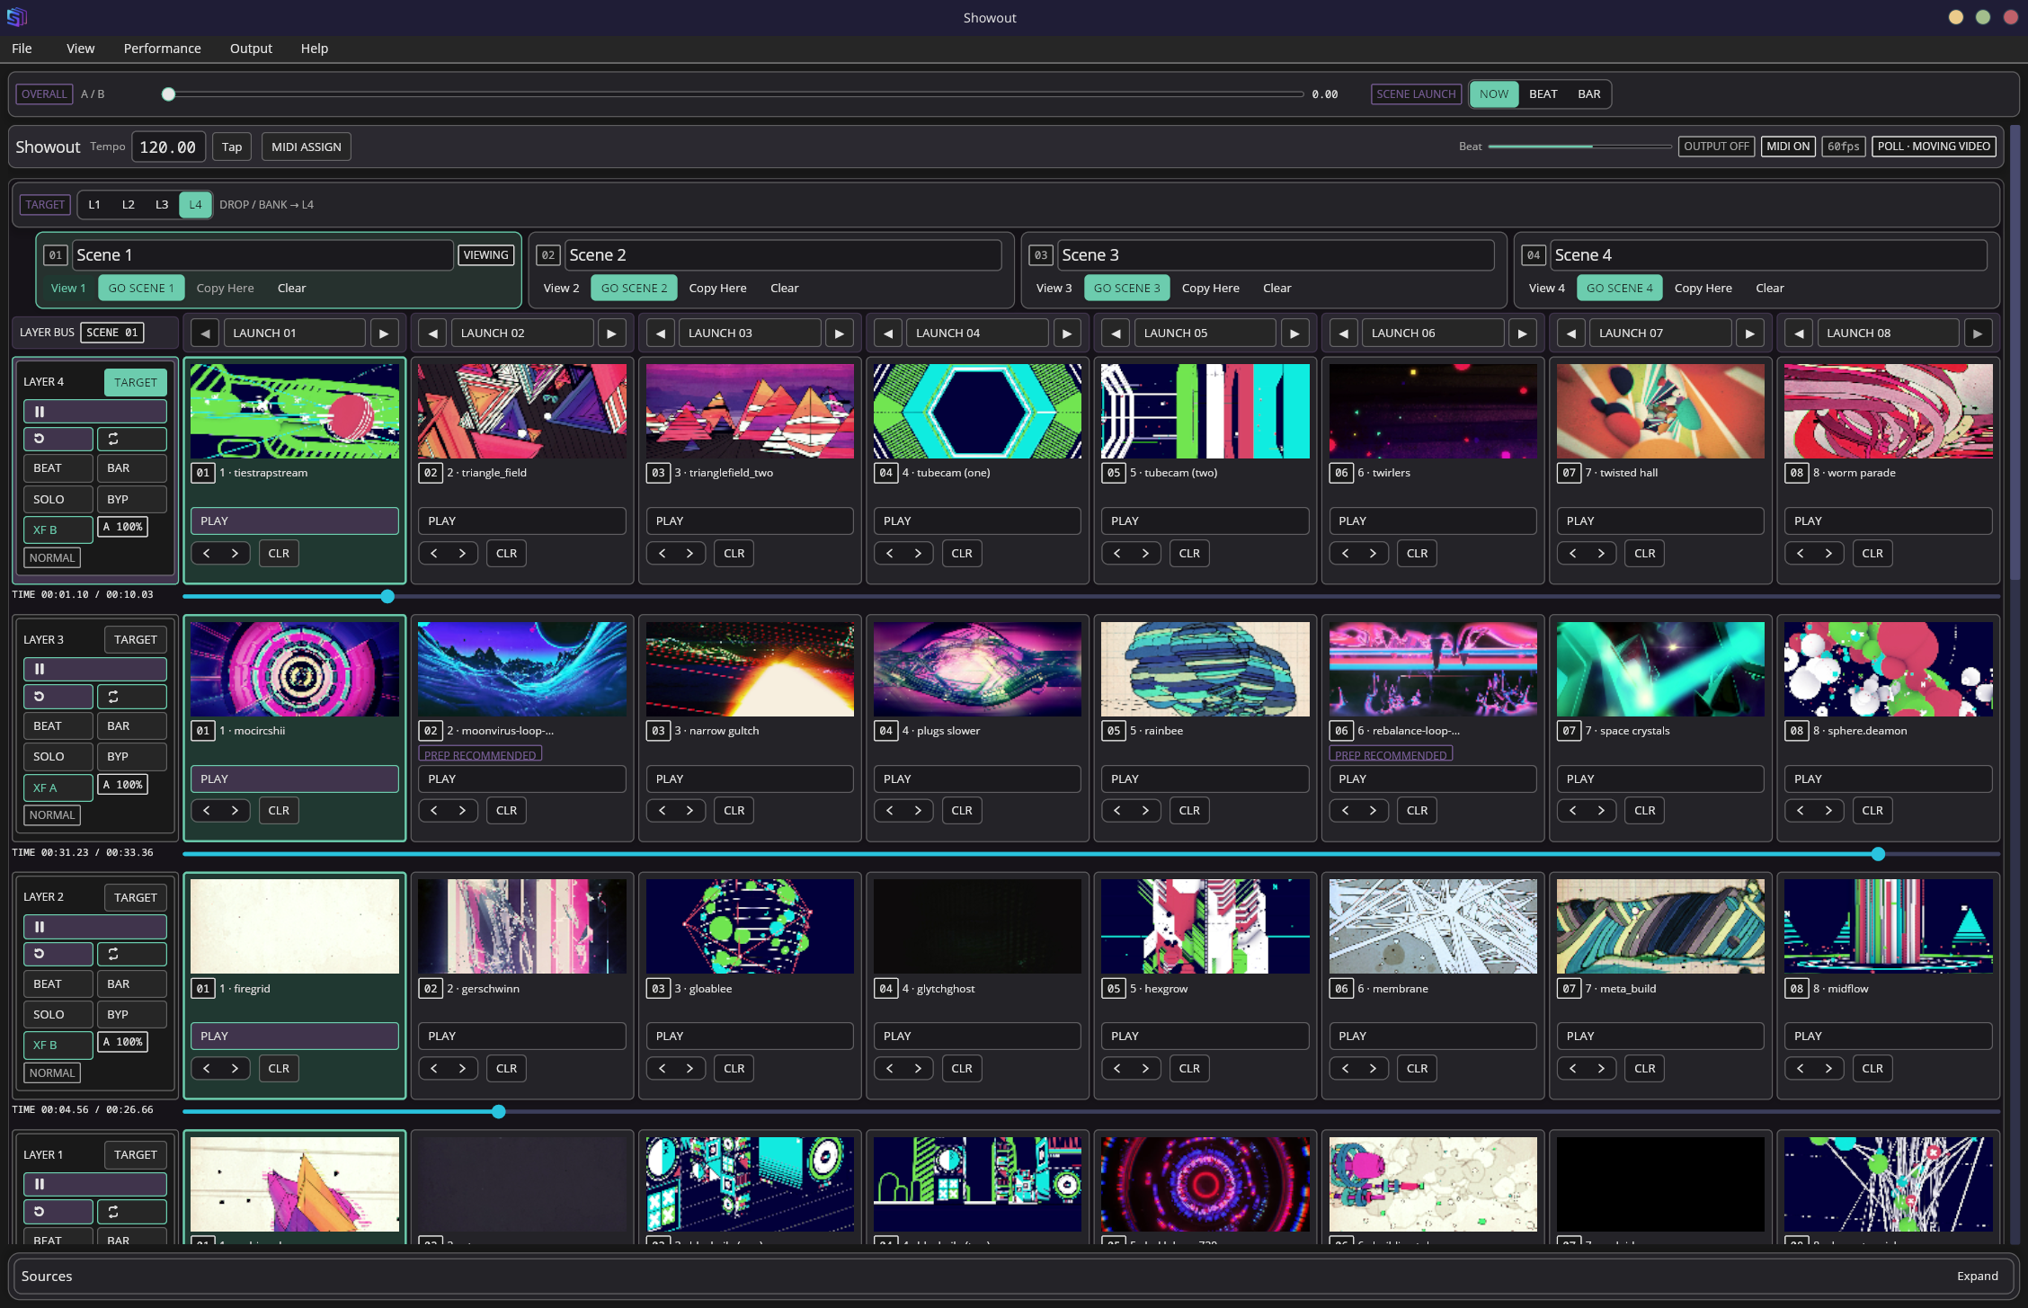This screenshot has height=1308, width=2028.
Task: Click next arrow under sphere.deamon clip
Action: [x=1828, y=811]
